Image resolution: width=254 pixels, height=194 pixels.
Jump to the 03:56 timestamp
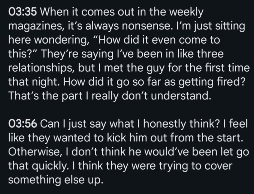coord(23,124)
